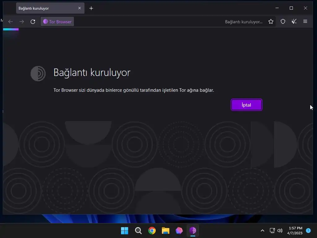Open the pink gem app in taskbar

179,231
